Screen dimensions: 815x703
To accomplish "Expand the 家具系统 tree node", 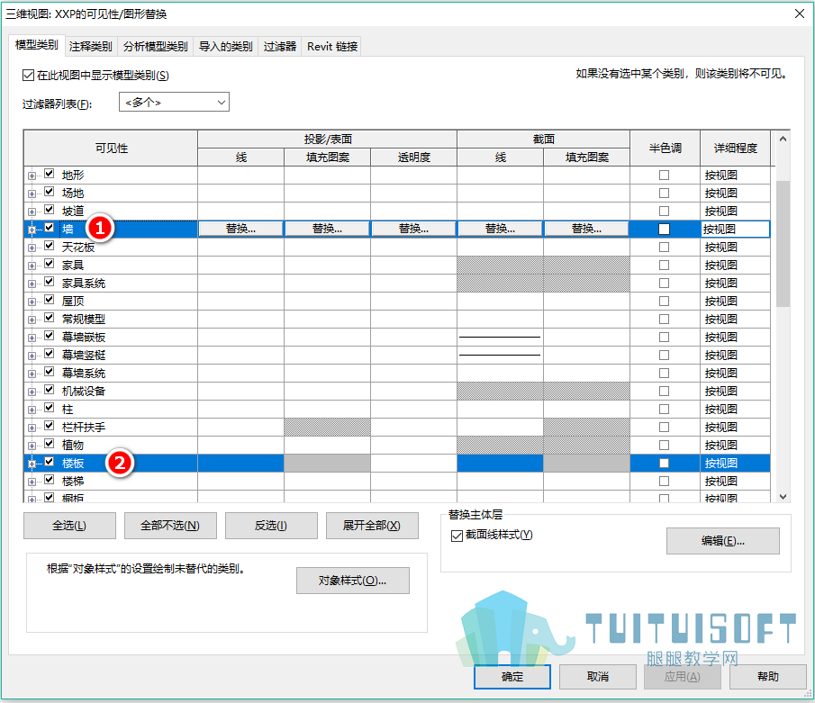I will [32, 284].
